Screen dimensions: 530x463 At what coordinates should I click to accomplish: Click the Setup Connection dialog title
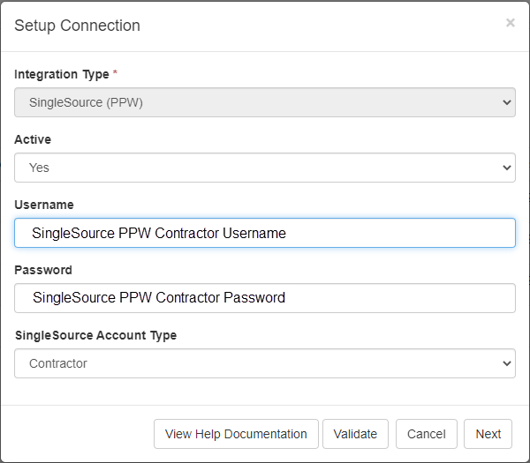click(77, 26)
